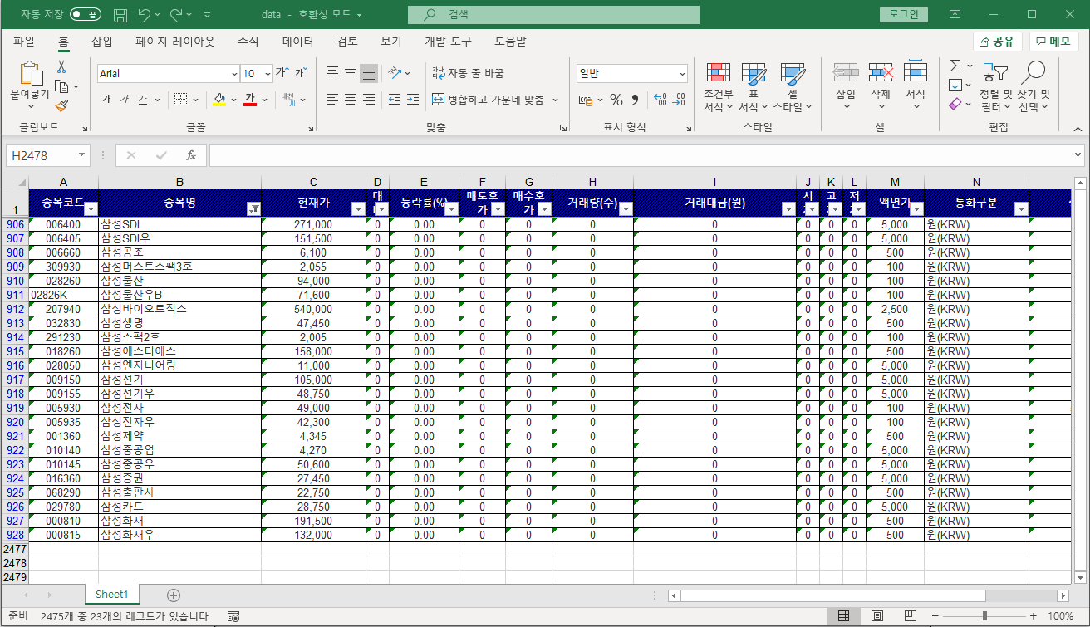Apply underline formatting
This screenshot has height=627, width=1090.
click(143, 100)
